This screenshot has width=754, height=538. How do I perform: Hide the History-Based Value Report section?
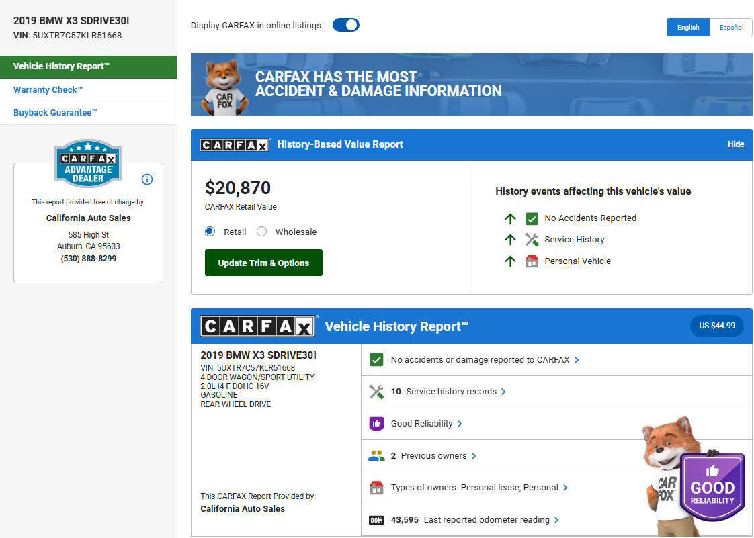pos(735,144)
